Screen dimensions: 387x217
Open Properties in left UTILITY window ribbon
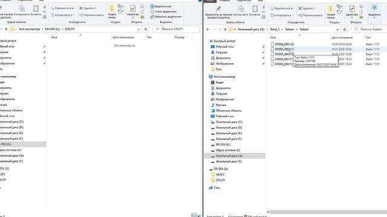133,11
